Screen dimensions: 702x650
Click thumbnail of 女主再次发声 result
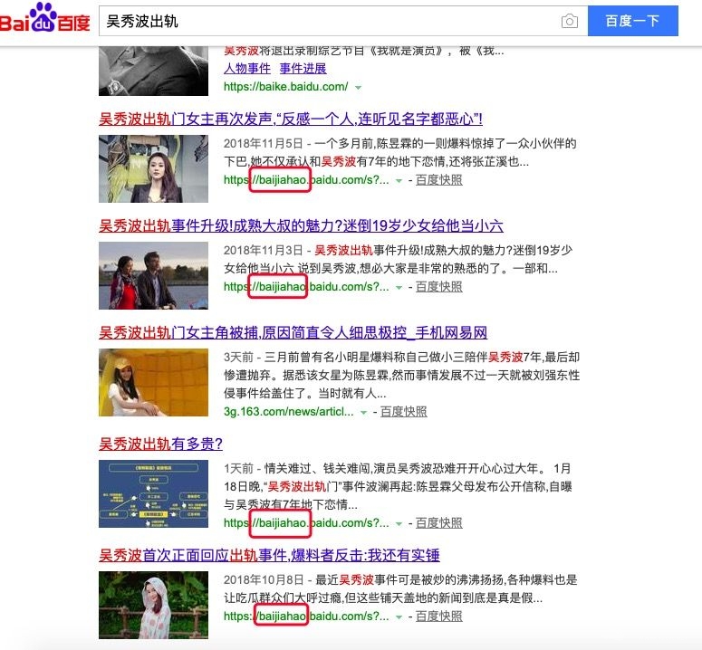pyautogui.click(x=154, y=168)
